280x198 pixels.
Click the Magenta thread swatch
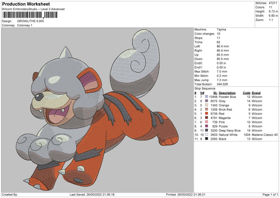(x=207, y=118)
